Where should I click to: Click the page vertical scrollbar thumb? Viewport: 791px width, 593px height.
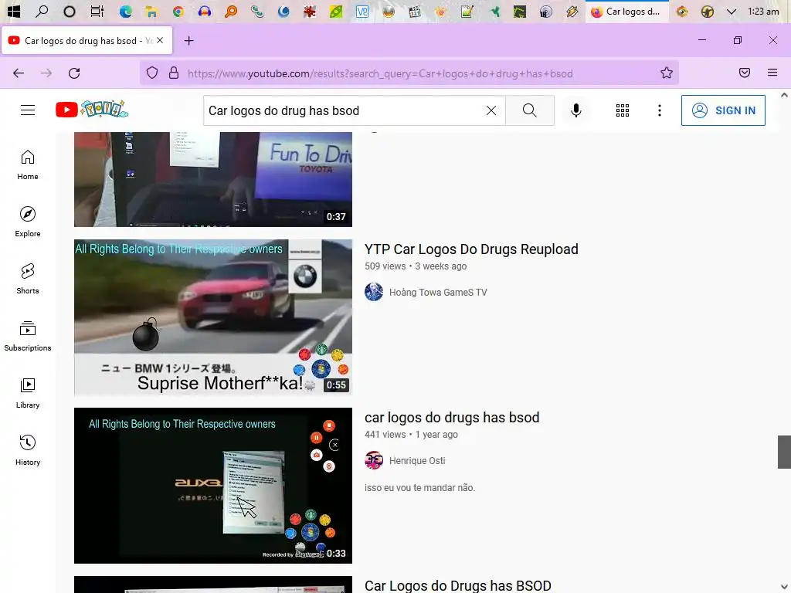pyautogui.click(x=784, y=452)
